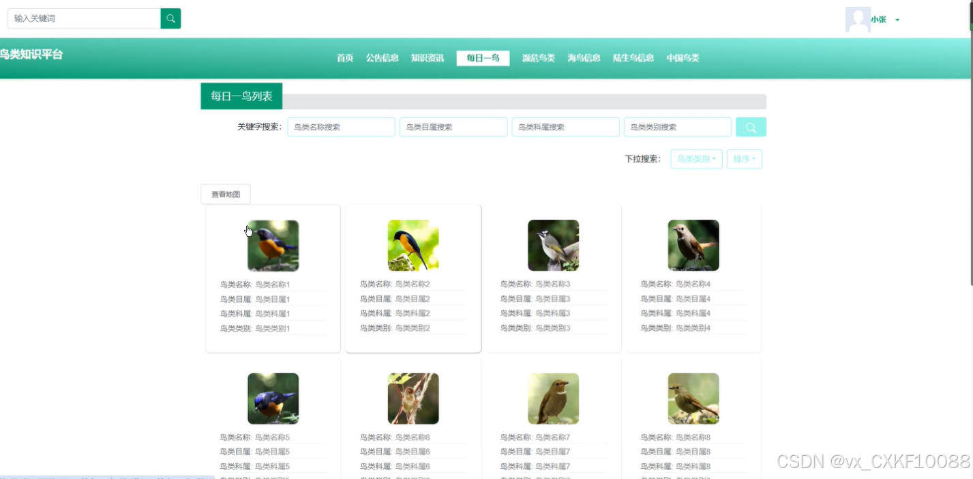Click the text 鸟类名称7
This screenshot has width=973, height=479.
(x=553, y=437)
